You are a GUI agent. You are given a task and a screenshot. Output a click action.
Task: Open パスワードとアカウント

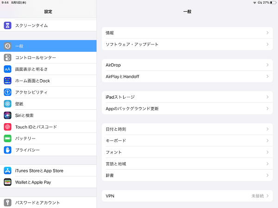pyautogui.click(x=48, y=202)
